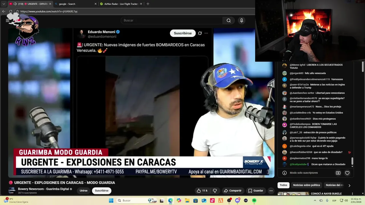Viewport: 365px width, 205px height.
Task: Open Copilot from the taskbar
Action: click(179, 200)
